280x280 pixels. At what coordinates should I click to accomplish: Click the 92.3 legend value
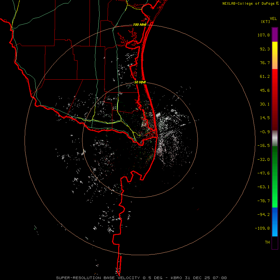pyautogui.click(x=265, y=49)
